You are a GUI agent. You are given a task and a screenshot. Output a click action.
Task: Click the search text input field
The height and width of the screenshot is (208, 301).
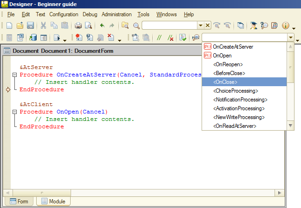[x=170, y=25]
